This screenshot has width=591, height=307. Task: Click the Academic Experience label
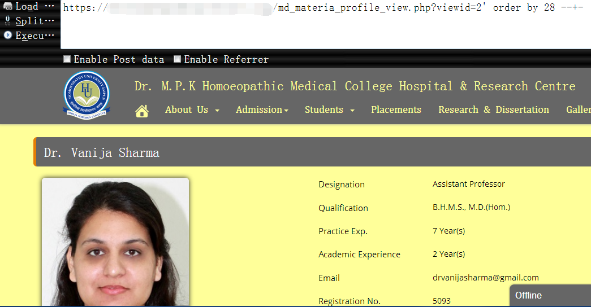359,255
